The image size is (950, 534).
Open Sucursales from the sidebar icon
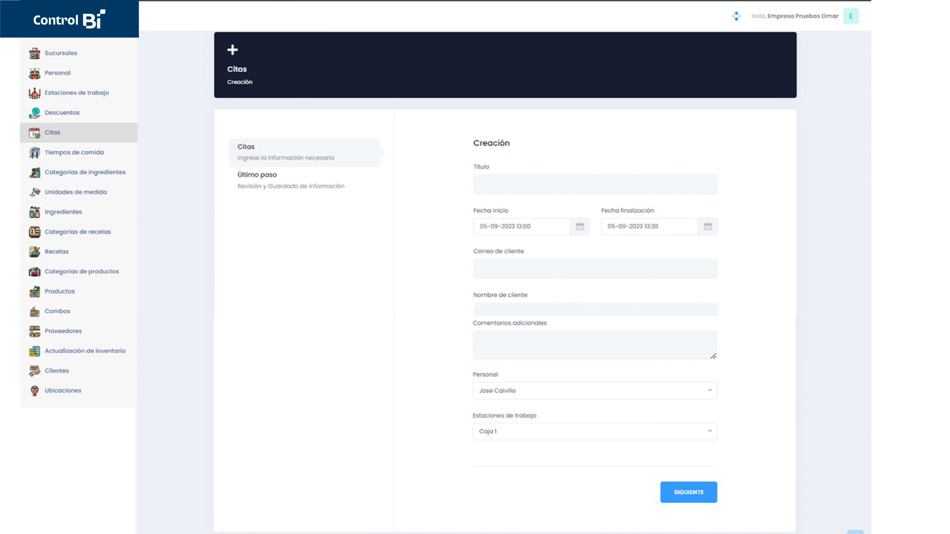pos(35,53)
